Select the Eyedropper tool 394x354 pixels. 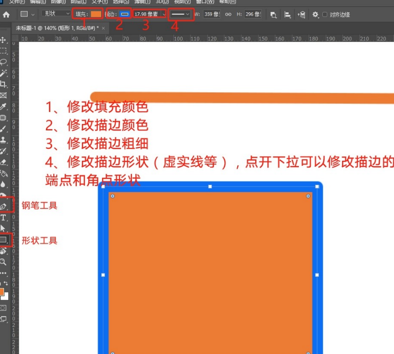(x=3, y=107)
